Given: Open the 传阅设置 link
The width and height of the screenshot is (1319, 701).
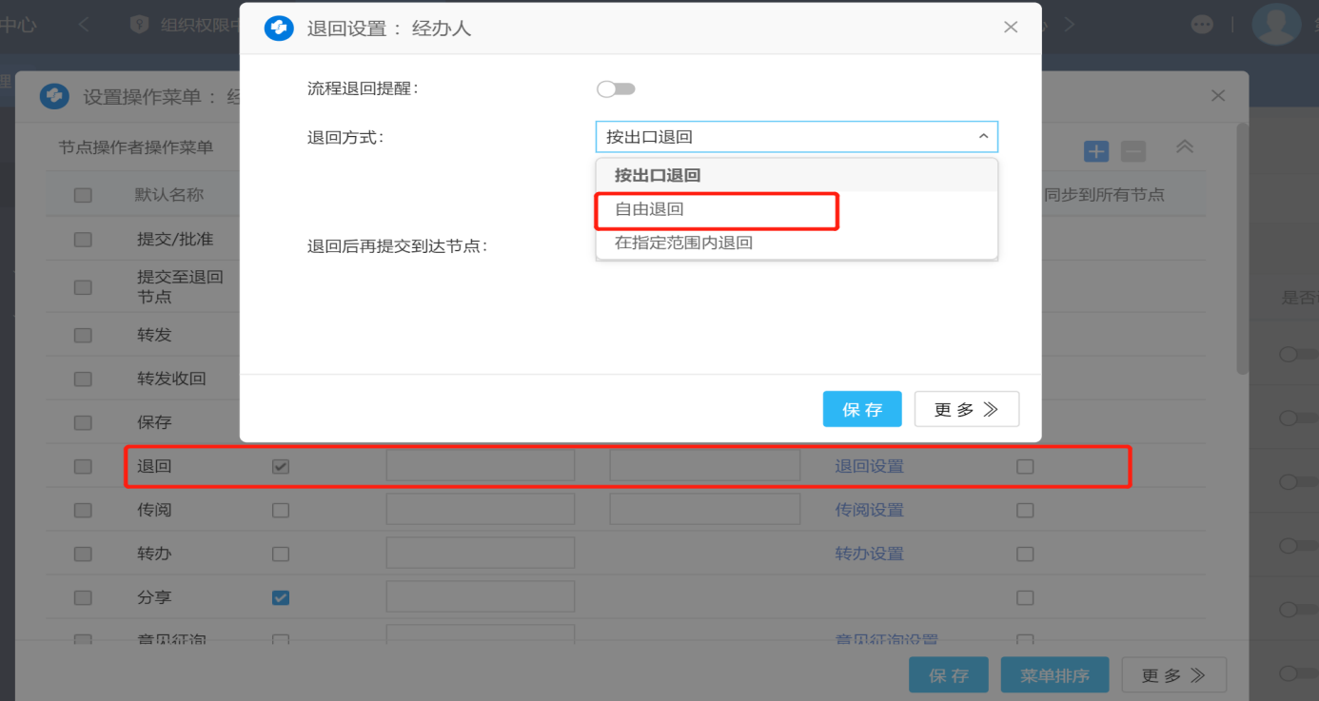Looking at the screenshot, I should (x=869, y=511).
